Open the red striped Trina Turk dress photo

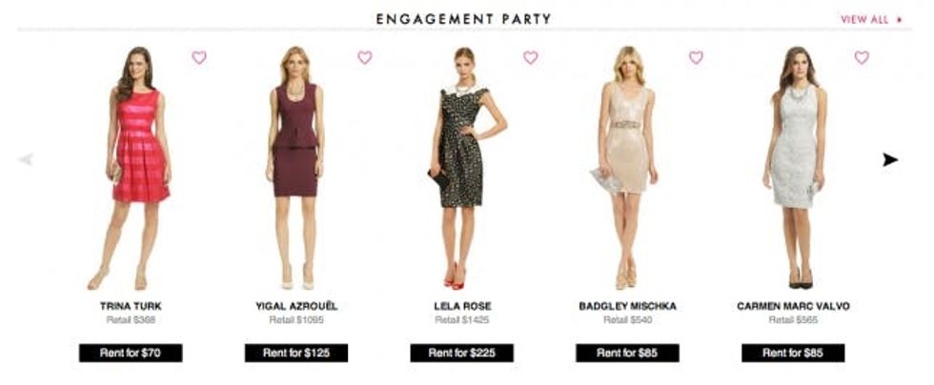pyautogui.click(x=131, y=168)
